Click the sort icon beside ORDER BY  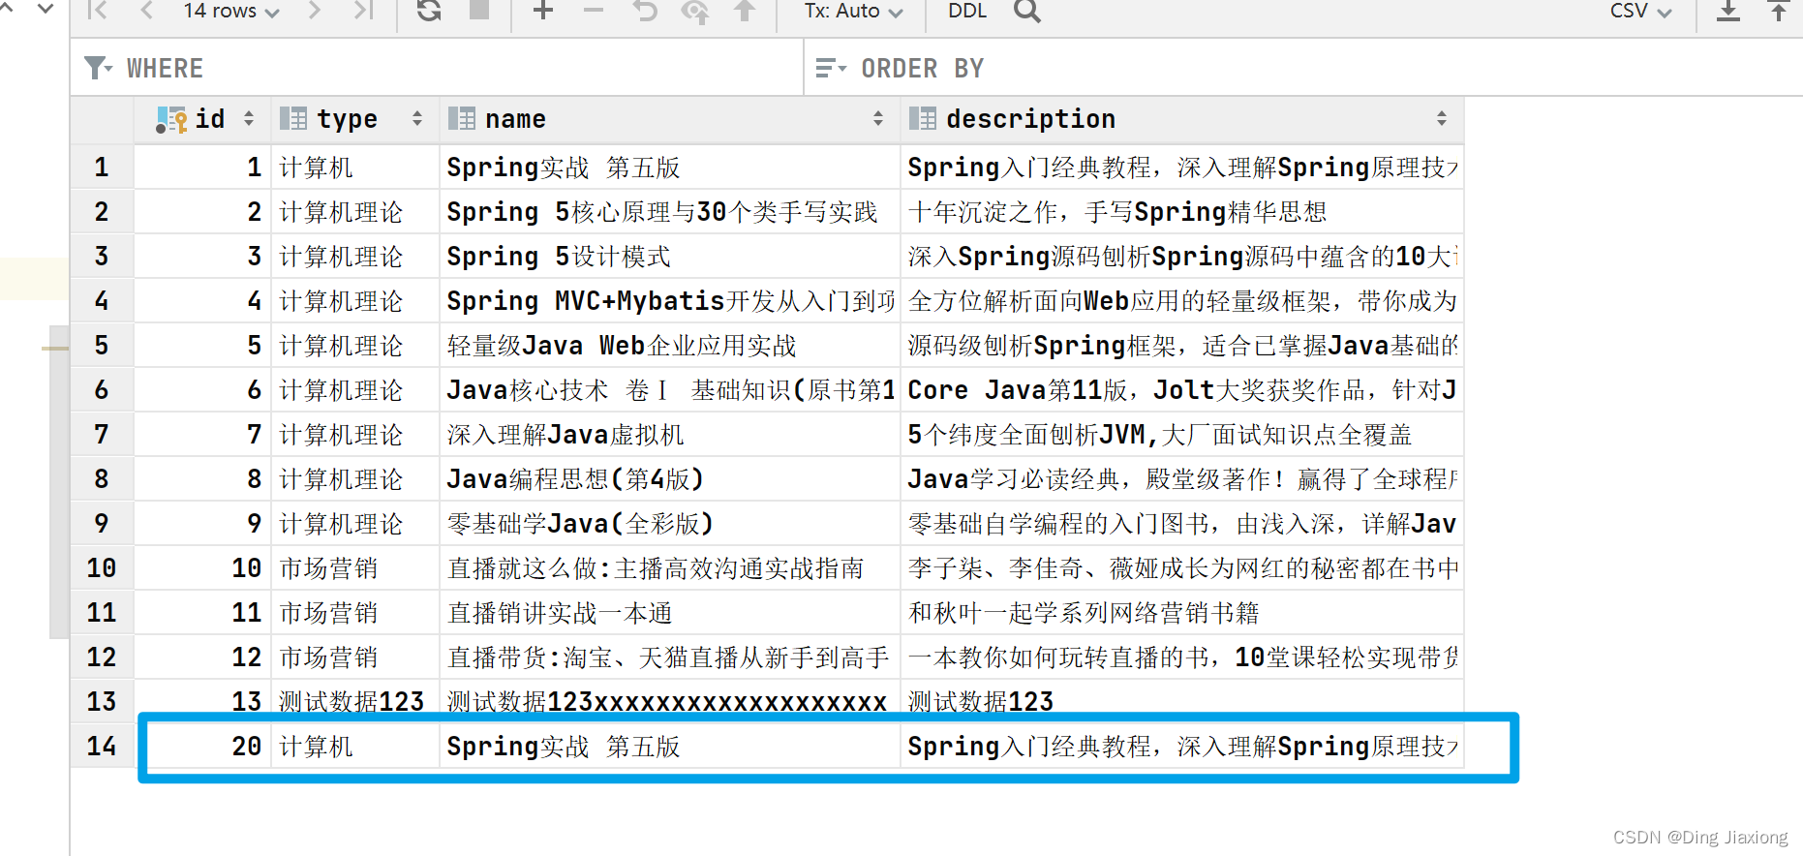[x=831, y=68]
